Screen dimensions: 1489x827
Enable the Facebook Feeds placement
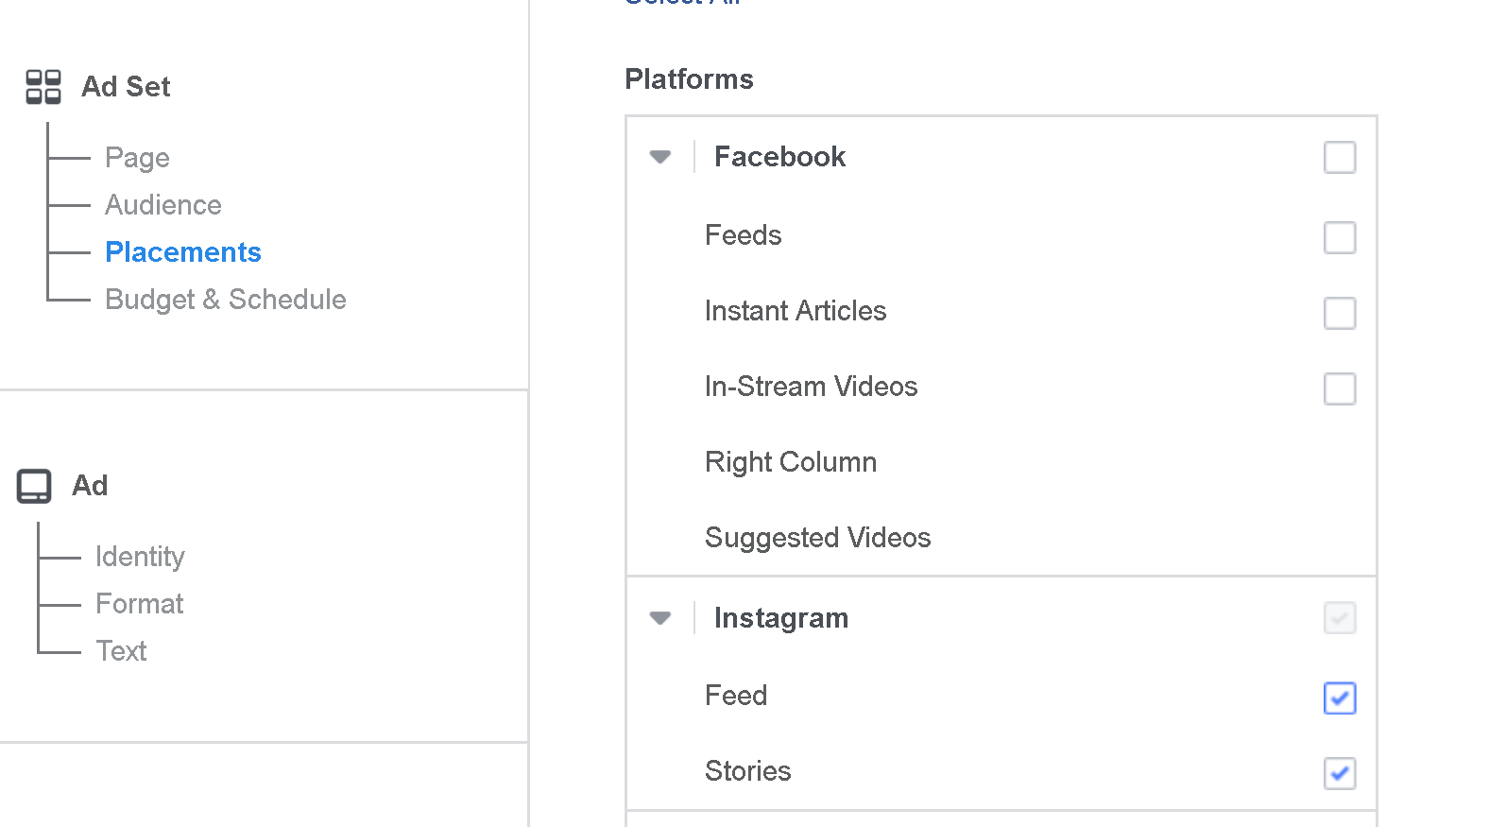(x=1340, y=237)
